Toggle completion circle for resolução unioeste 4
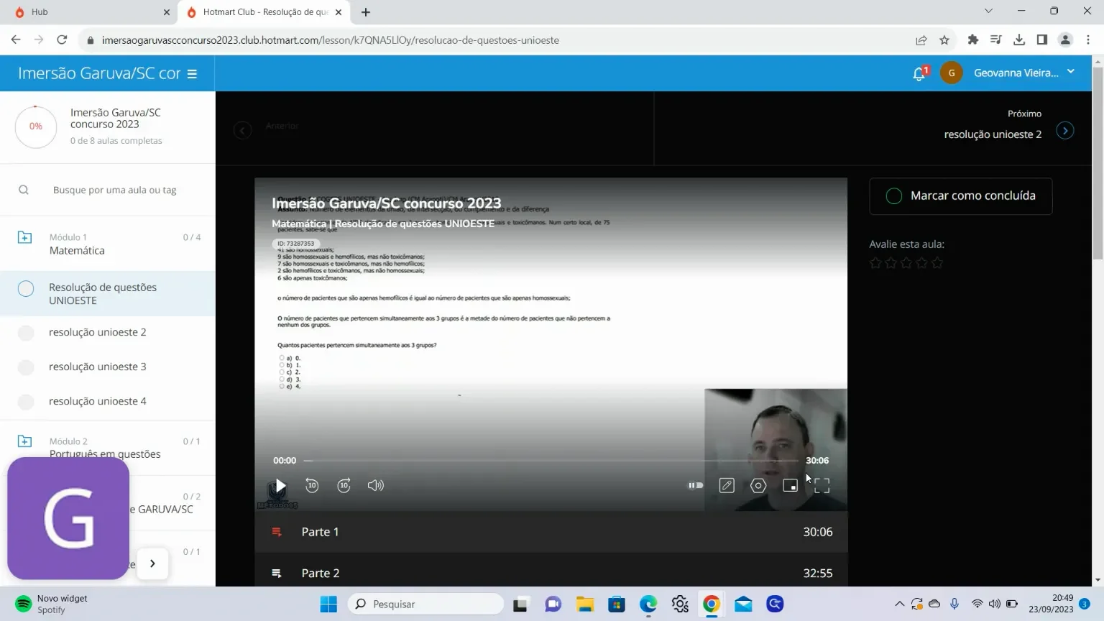The width and height of the screenshot is (1104, 621). [x=26, y=402]
